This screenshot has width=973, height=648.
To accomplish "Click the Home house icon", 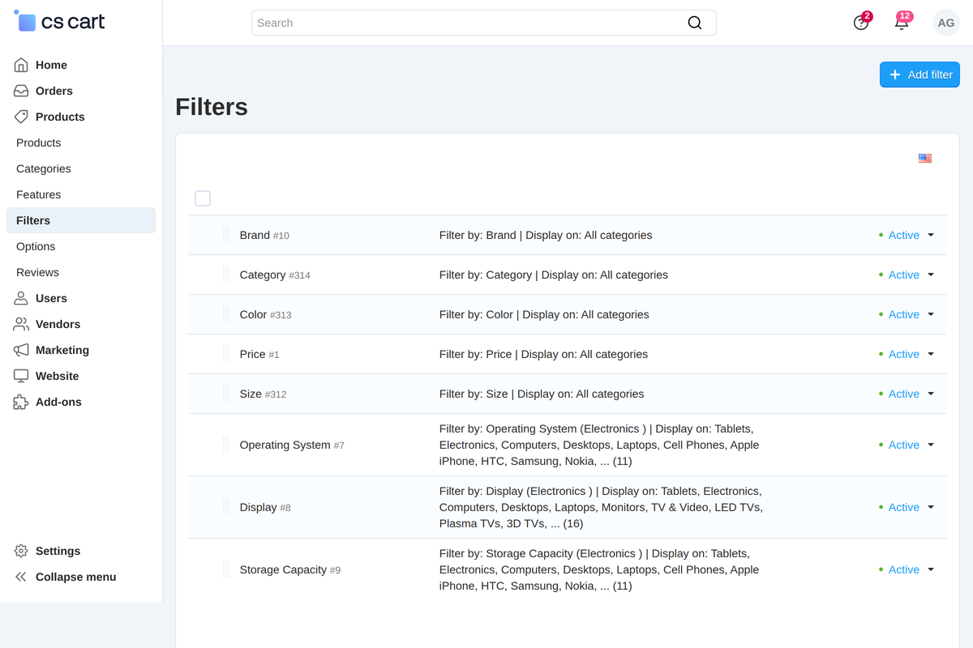I will [21, 65].
